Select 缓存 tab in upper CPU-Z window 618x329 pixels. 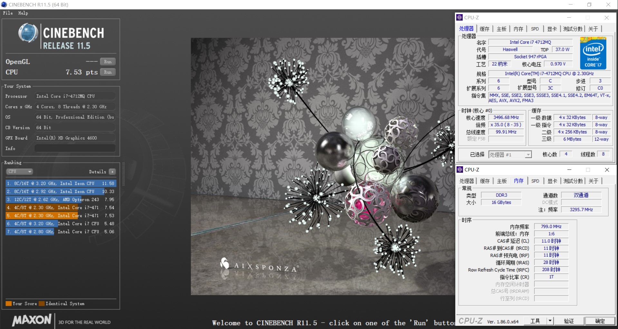484,29
